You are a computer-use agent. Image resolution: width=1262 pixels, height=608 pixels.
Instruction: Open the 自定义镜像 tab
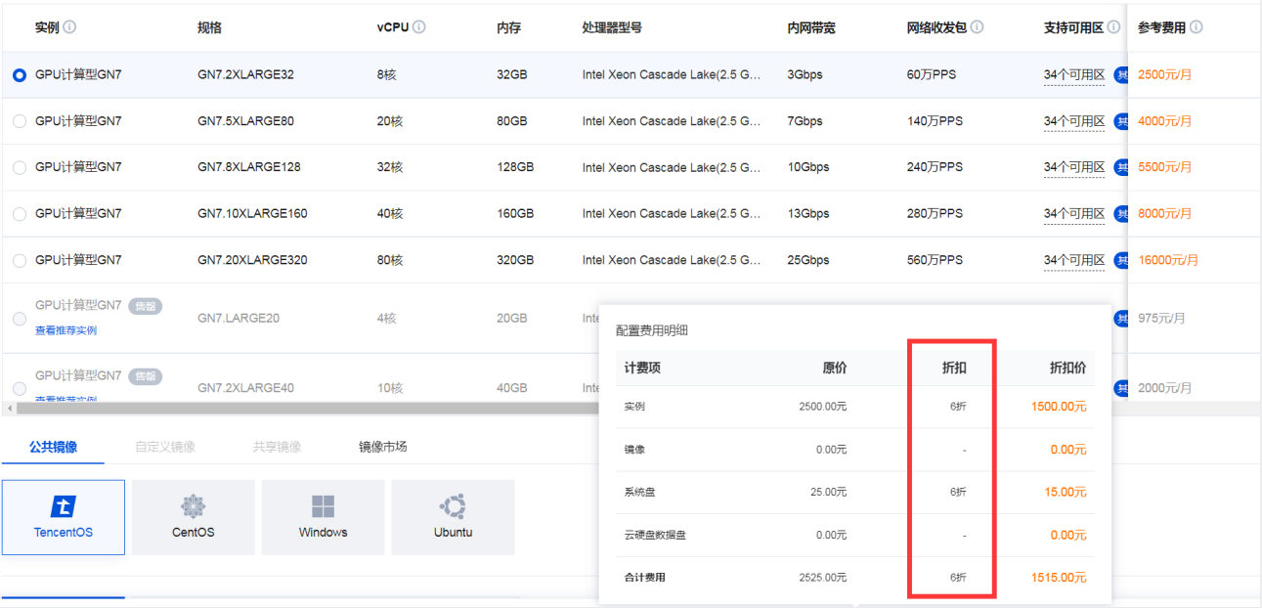tap(165, 447)
